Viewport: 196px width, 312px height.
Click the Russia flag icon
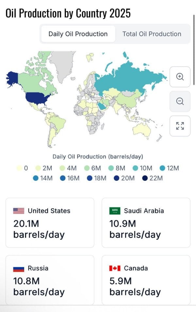click(19, 269)
